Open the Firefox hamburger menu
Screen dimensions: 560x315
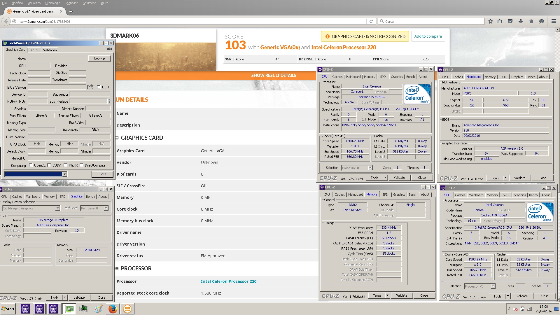tap(554, 21)
